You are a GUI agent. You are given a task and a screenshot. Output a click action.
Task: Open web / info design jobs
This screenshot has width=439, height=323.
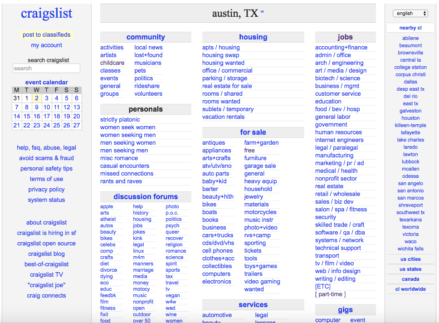pos(338,271)
